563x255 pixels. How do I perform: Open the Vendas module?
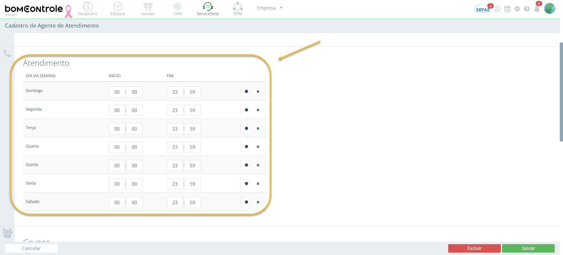[x=148, y=9]
